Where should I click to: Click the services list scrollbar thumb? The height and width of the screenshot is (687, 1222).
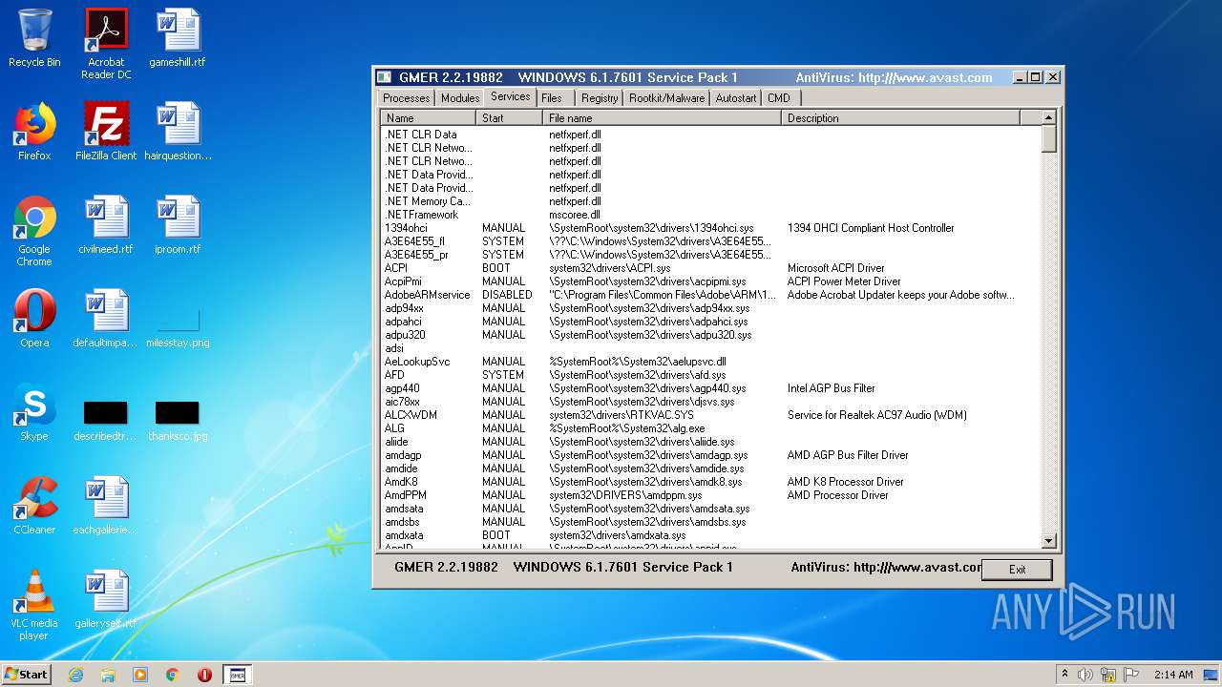1048,139
